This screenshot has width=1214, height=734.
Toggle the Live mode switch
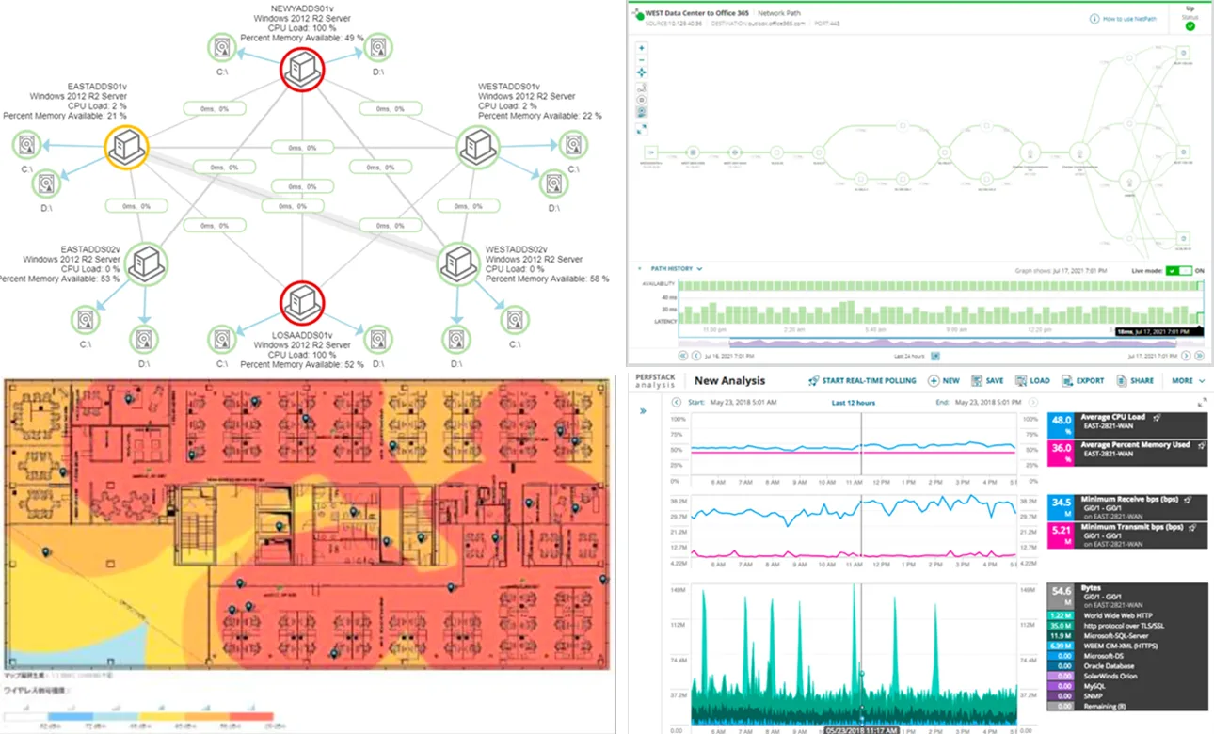click(1178, 271)
